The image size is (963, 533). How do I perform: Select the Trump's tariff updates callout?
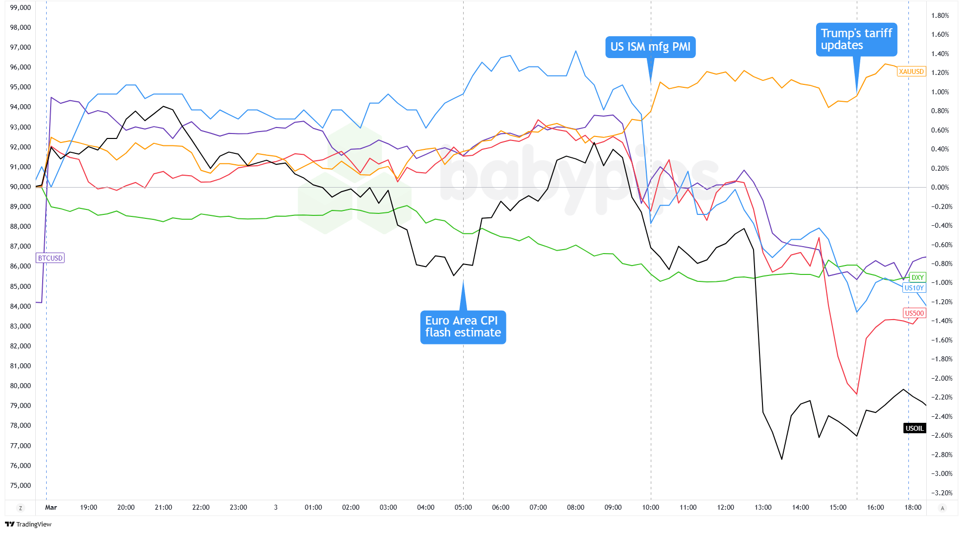pos(856,39)
